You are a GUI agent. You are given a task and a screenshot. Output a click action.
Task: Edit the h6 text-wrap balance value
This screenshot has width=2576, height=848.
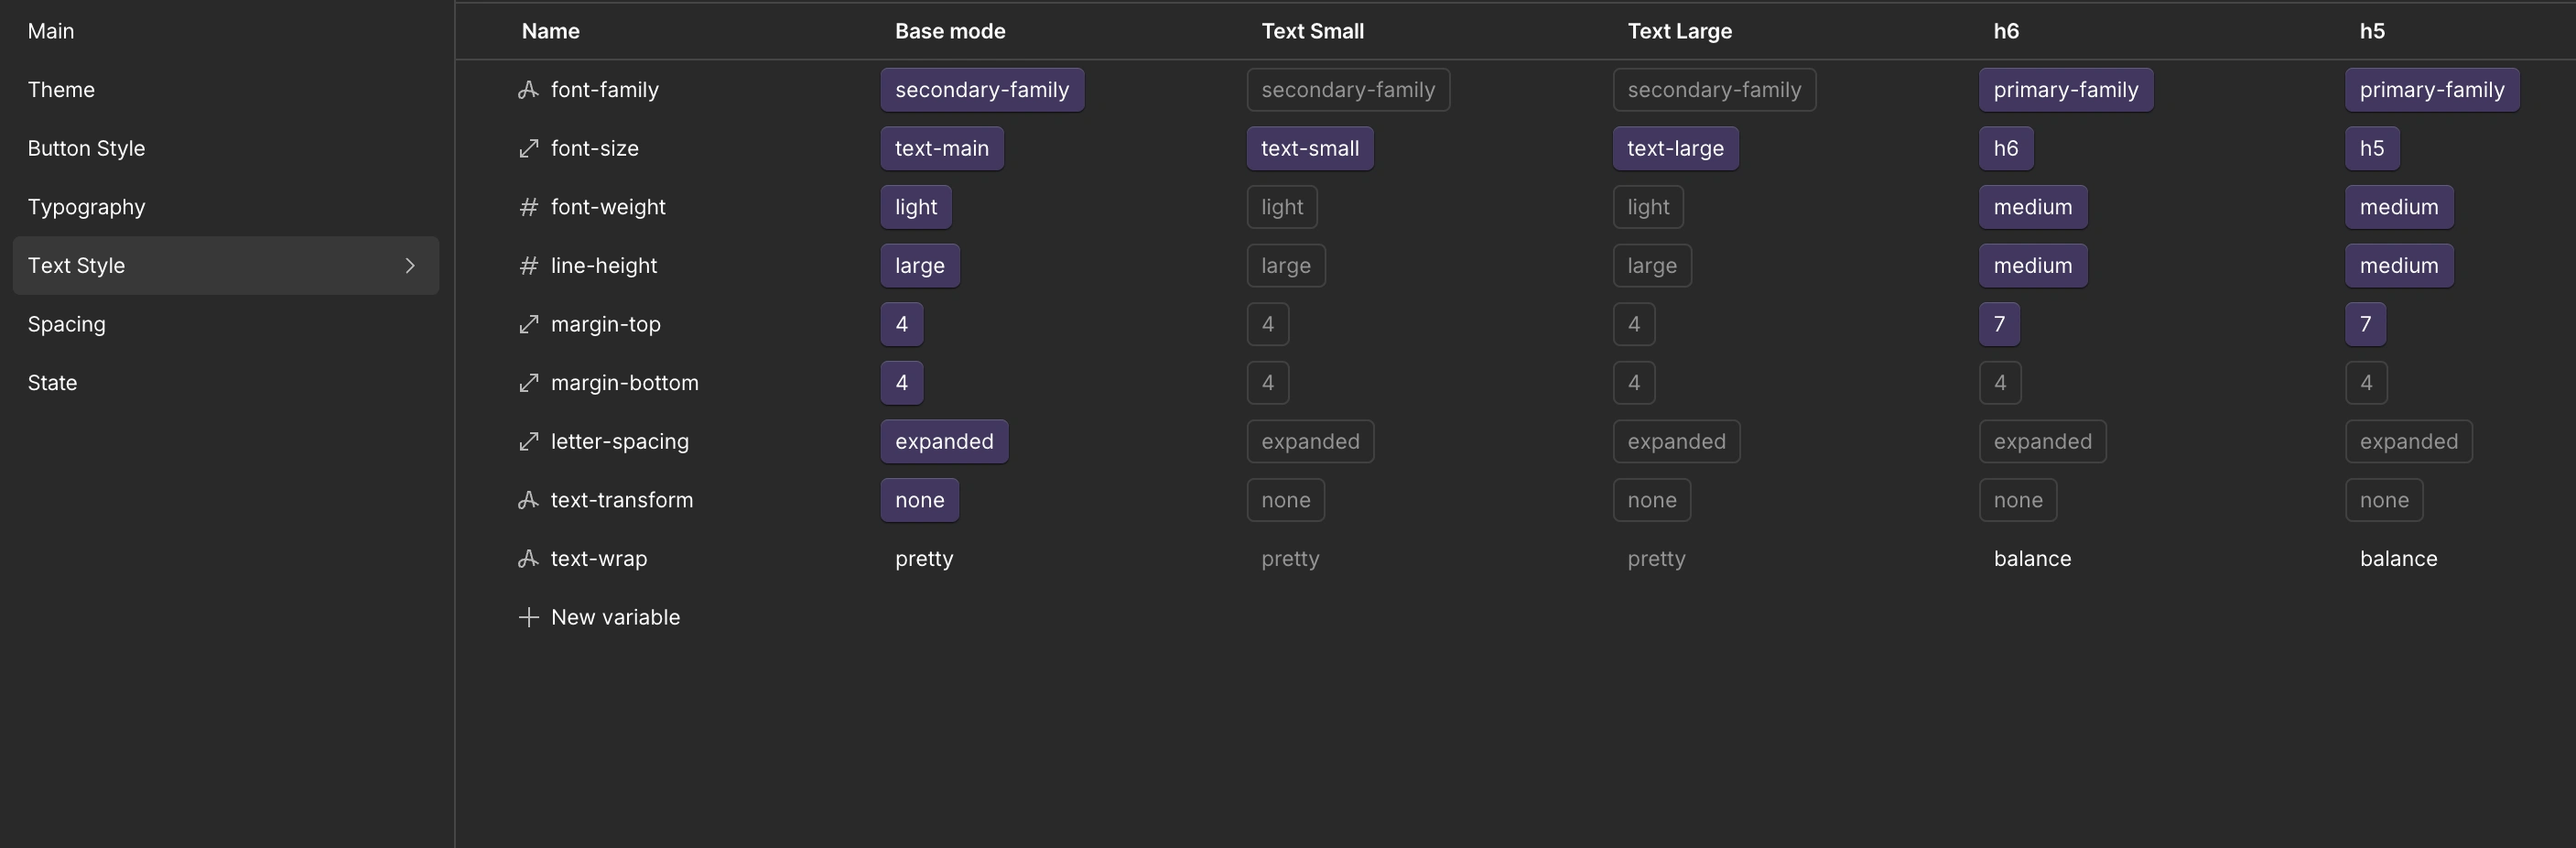2032,559
